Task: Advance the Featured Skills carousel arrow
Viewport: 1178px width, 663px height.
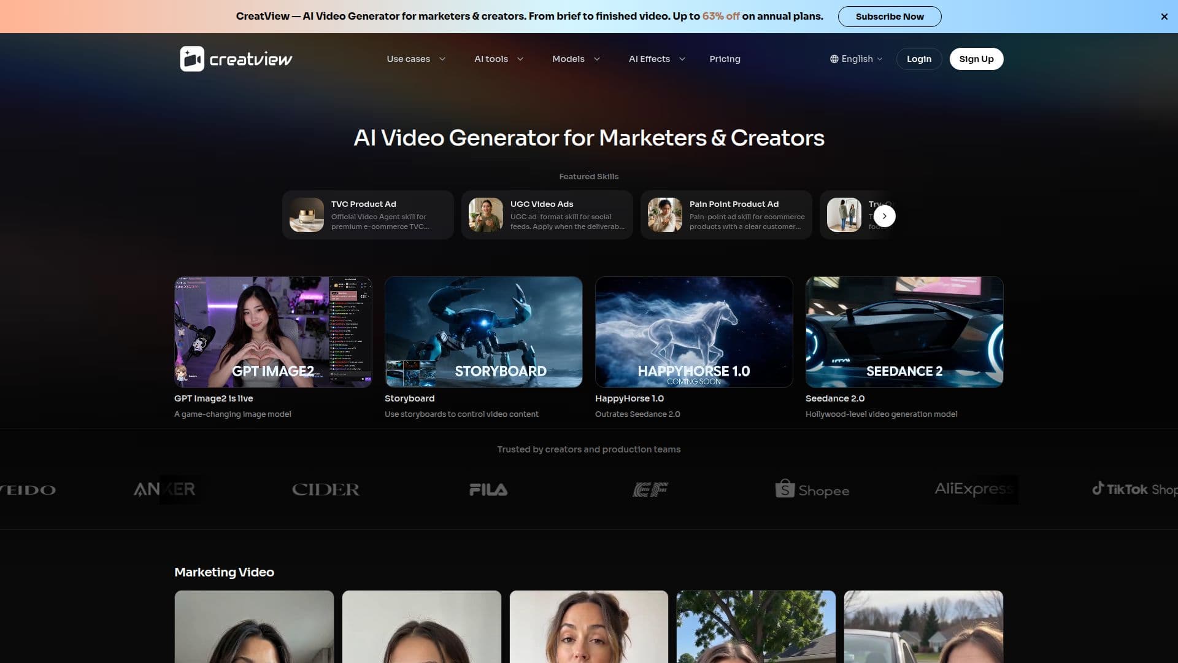Action: coord(884,216)
